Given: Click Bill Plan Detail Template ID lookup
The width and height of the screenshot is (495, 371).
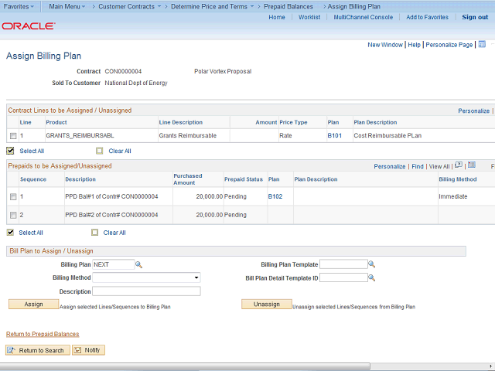Looking at the screenshot, I should (372, 277).
